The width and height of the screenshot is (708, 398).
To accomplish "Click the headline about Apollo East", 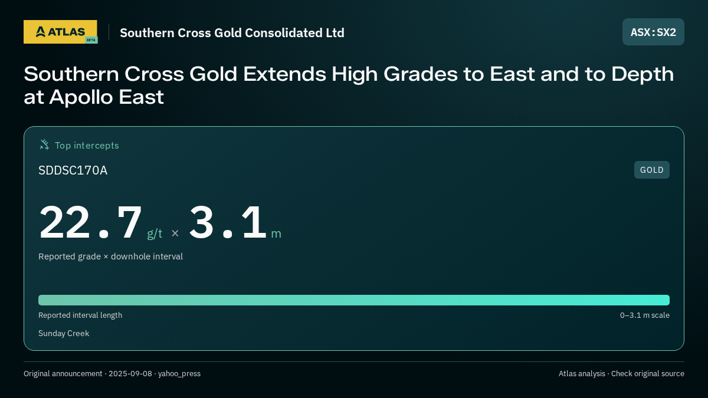I will (349, 85).
